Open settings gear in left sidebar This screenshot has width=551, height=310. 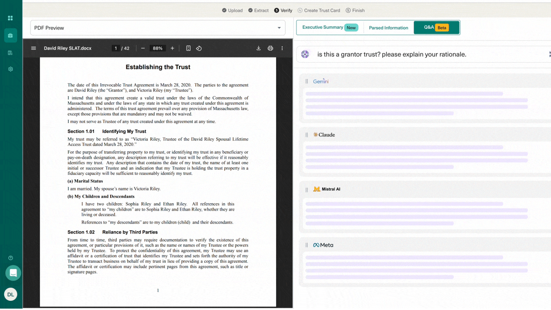tap(10, 69)
